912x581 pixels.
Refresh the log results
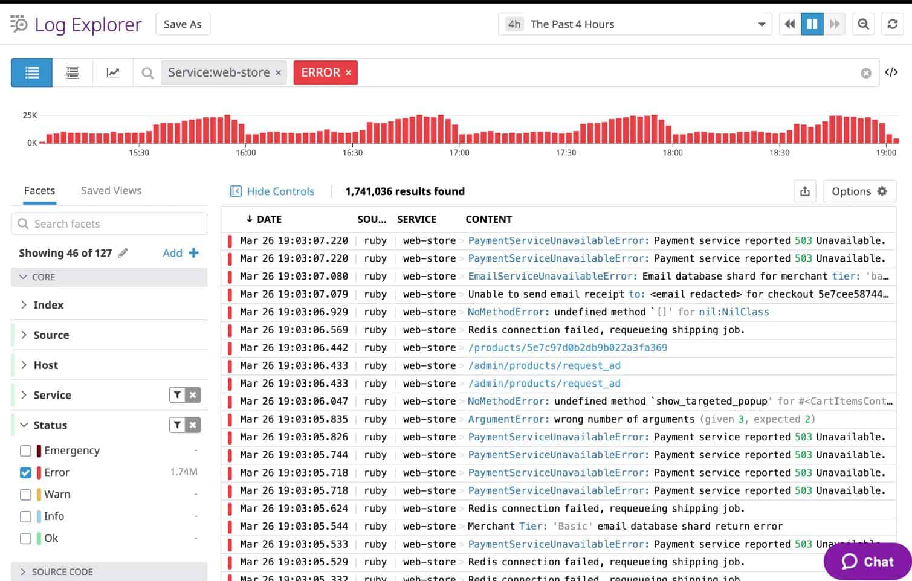click(x=892, y=24)
